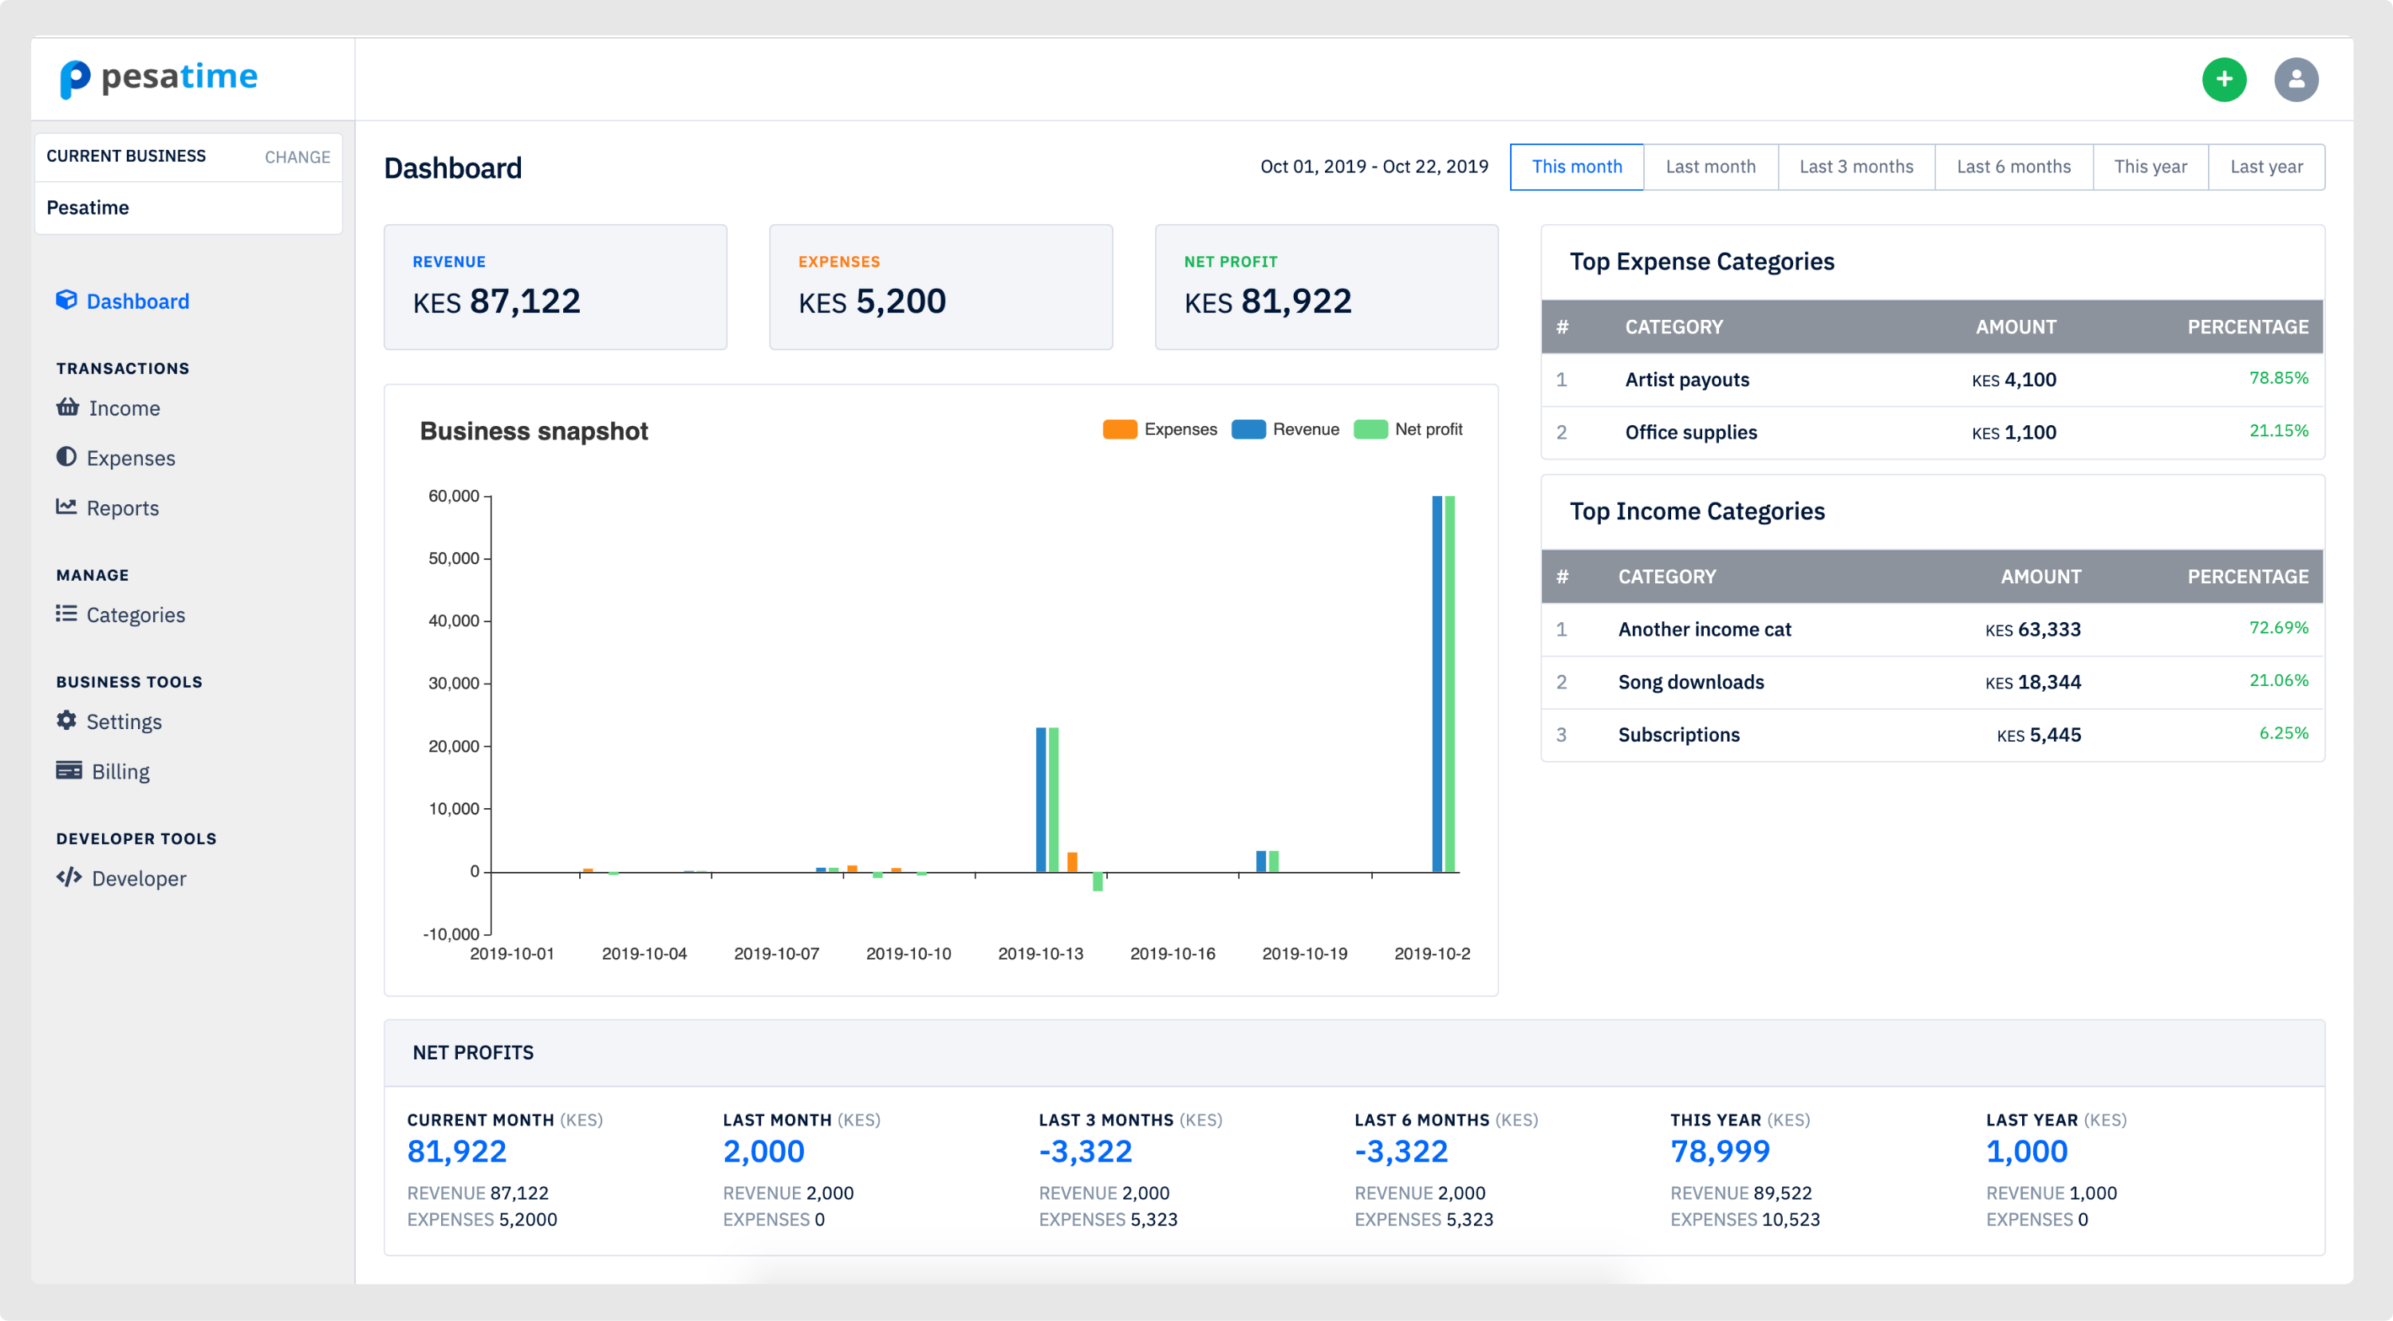Click the pesatime logo
The height and width of the screenshot is (1321, 2393).
(x=159, y=78)
